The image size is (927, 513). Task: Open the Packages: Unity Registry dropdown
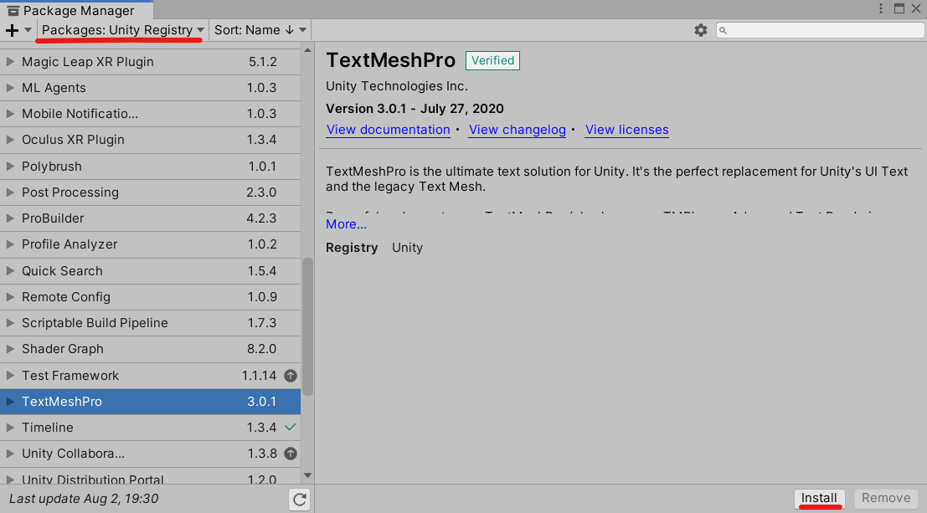pyautogui.click(x=120, y=29)
